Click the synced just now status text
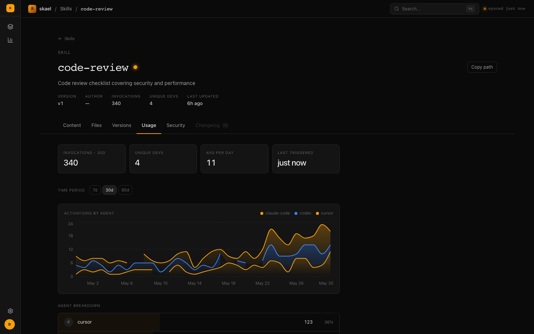This screenshot has height=334, width=534. pos(507,9)
